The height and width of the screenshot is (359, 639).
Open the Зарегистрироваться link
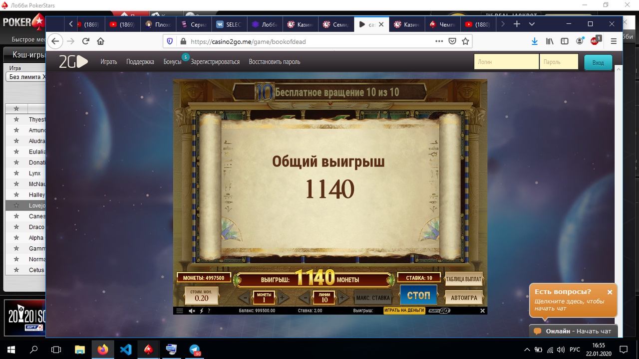tap(215, 62)
